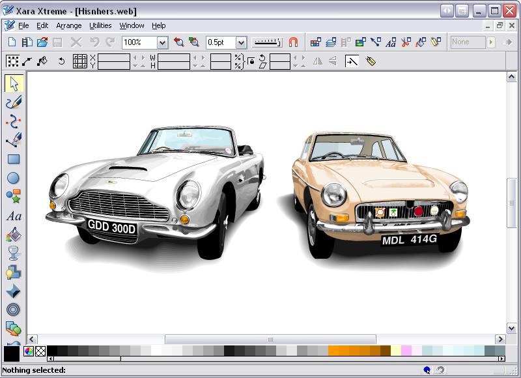Select the Contour tool with concentric rings

pyautogui.click(x=13, y=310)
